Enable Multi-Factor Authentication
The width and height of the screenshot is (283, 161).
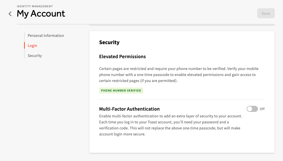point(252,109)
